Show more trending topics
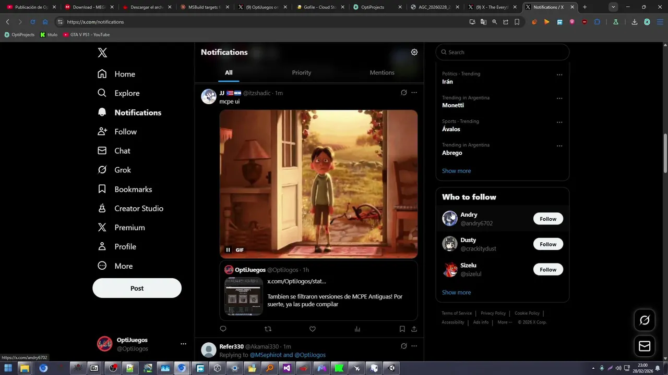The image size is (668, 375). pos(456,171)
